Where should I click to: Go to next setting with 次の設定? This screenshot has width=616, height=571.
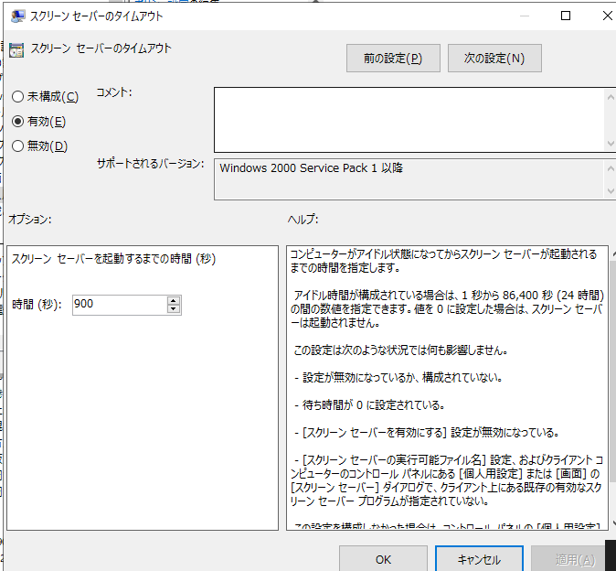tap(494, 59)
